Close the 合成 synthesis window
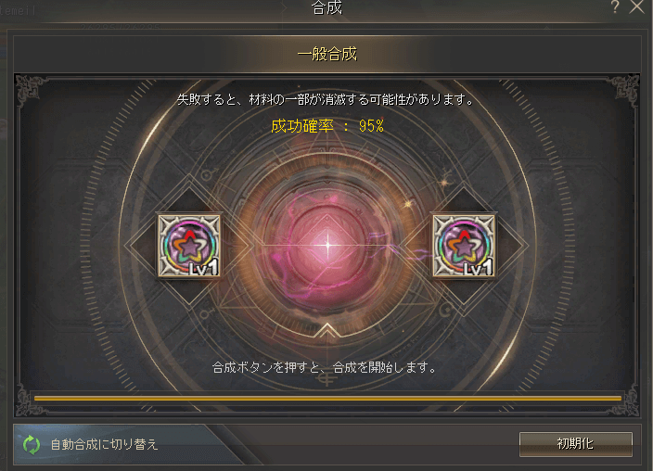 coord(636,6)
